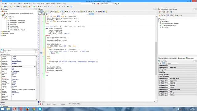Click the Save floppy disk toolbar icon
Screen dimensions: 197x111
18,6
